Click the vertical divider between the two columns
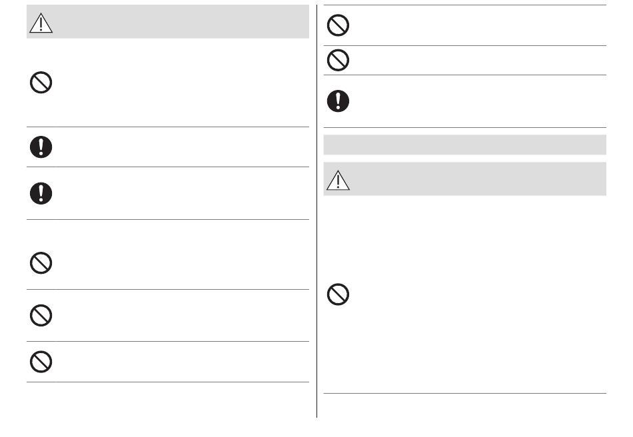Screen dimensions: 633x437 (317, 211)
